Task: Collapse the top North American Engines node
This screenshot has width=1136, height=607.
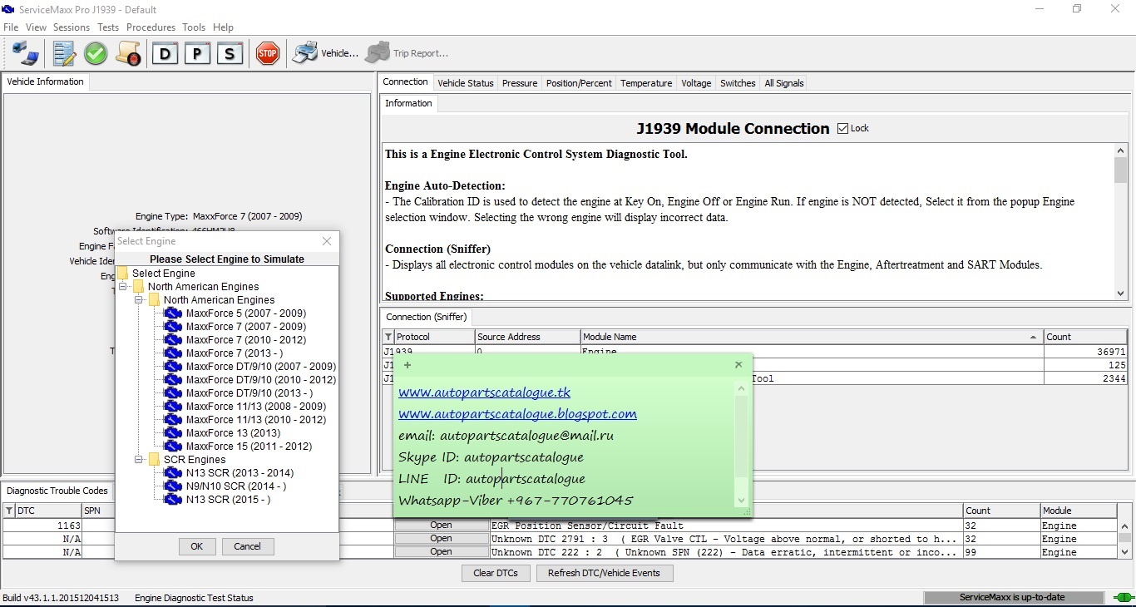Action: click(x=123, y=287)
